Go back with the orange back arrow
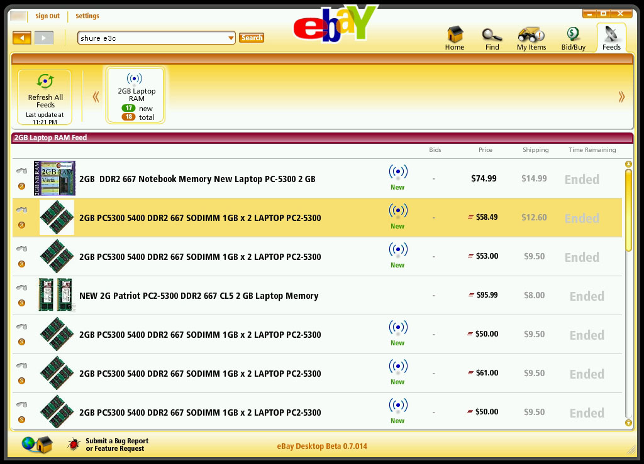644x464 pixels. coord(22,38)
